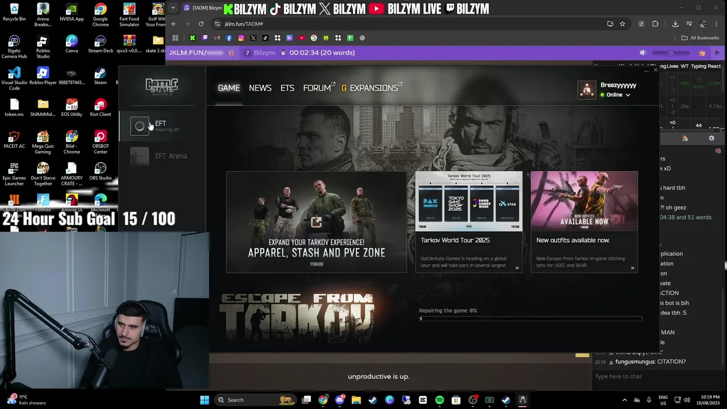Open the Google bookmark
727x409 pixels.
(314, 38)
